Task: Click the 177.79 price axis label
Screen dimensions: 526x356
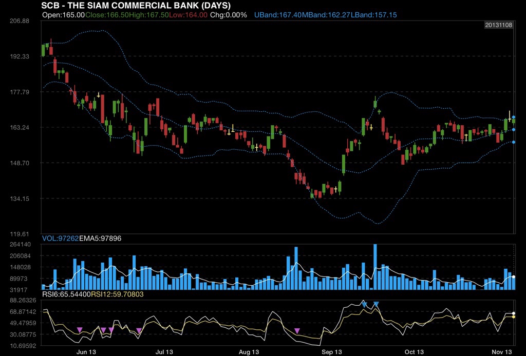Action: [x=20, y=92]
